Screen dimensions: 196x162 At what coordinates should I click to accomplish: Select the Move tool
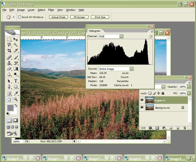16,39
